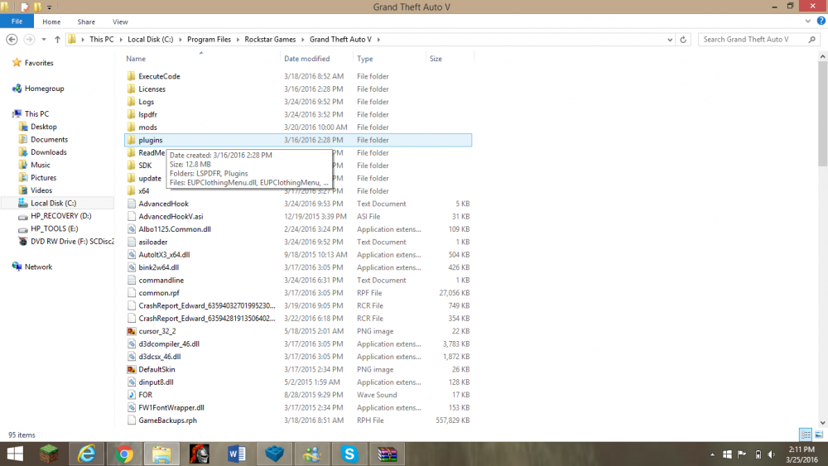Select the Albo1125.Common.dll file icon
The height and width of the screenshot is (466, 828).
point(131,229)
